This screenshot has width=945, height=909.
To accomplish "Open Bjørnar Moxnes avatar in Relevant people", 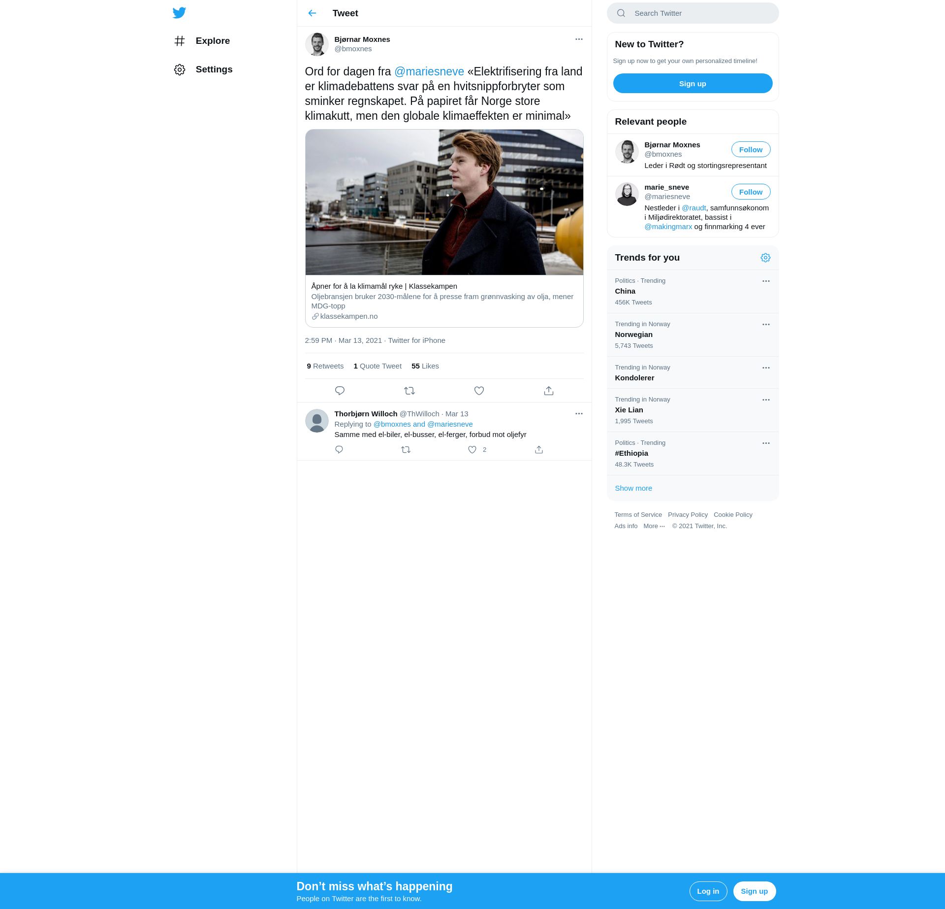I will (x=627, y=152).
